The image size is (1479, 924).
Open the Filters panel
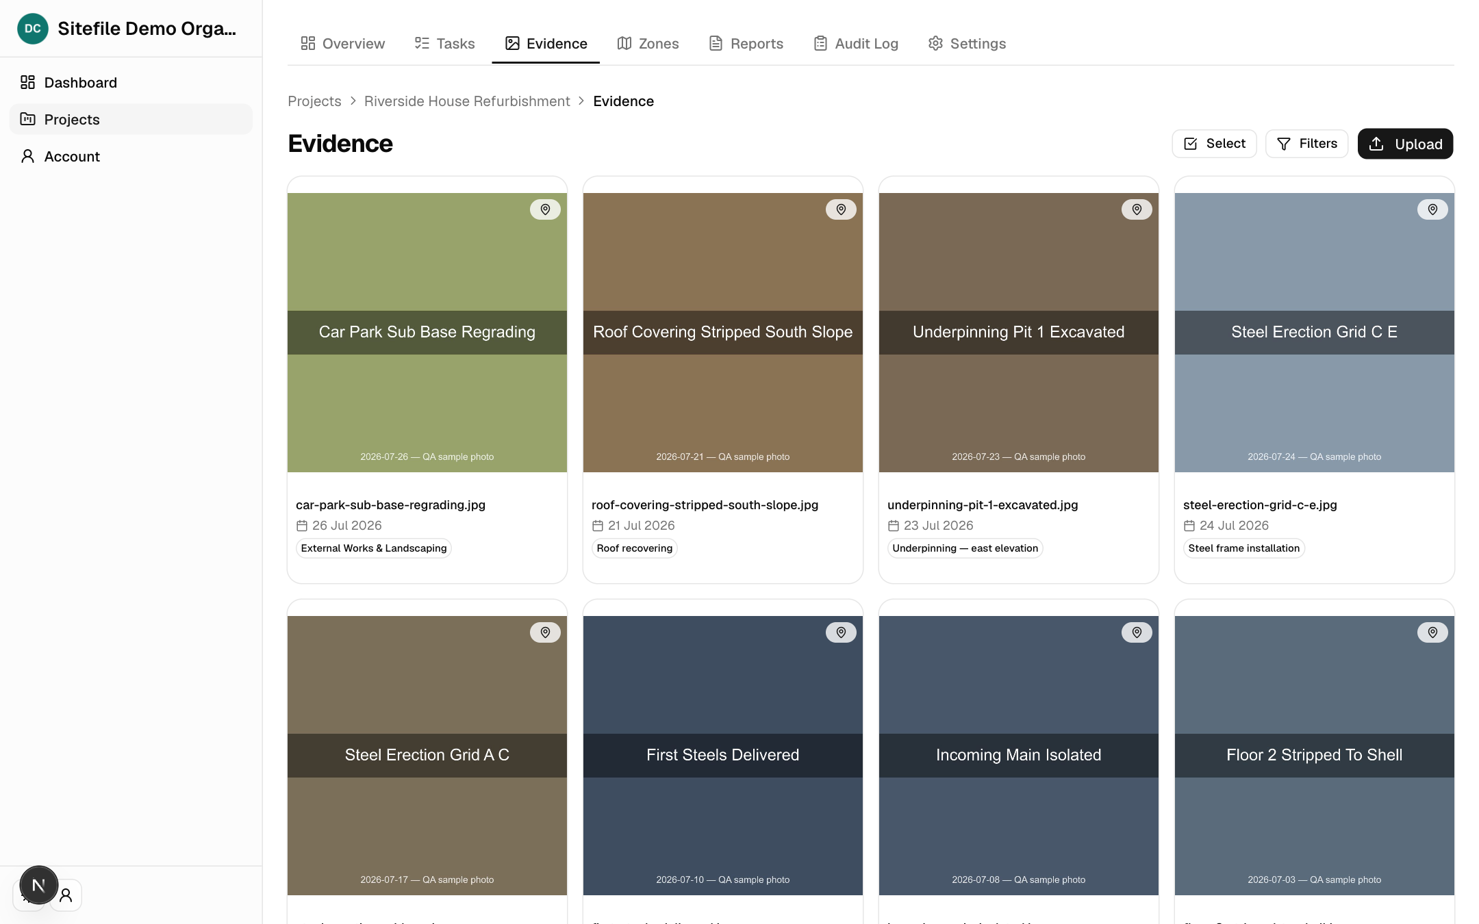pos(1306,144)
